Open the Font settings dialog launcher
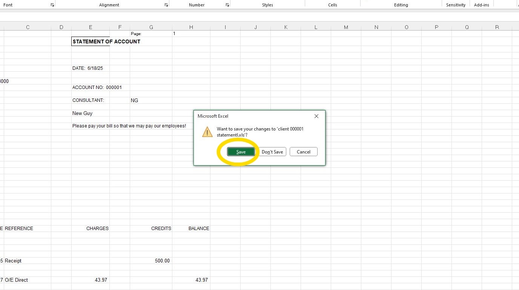This screenshot has height=290, width=519. [52, 5]
